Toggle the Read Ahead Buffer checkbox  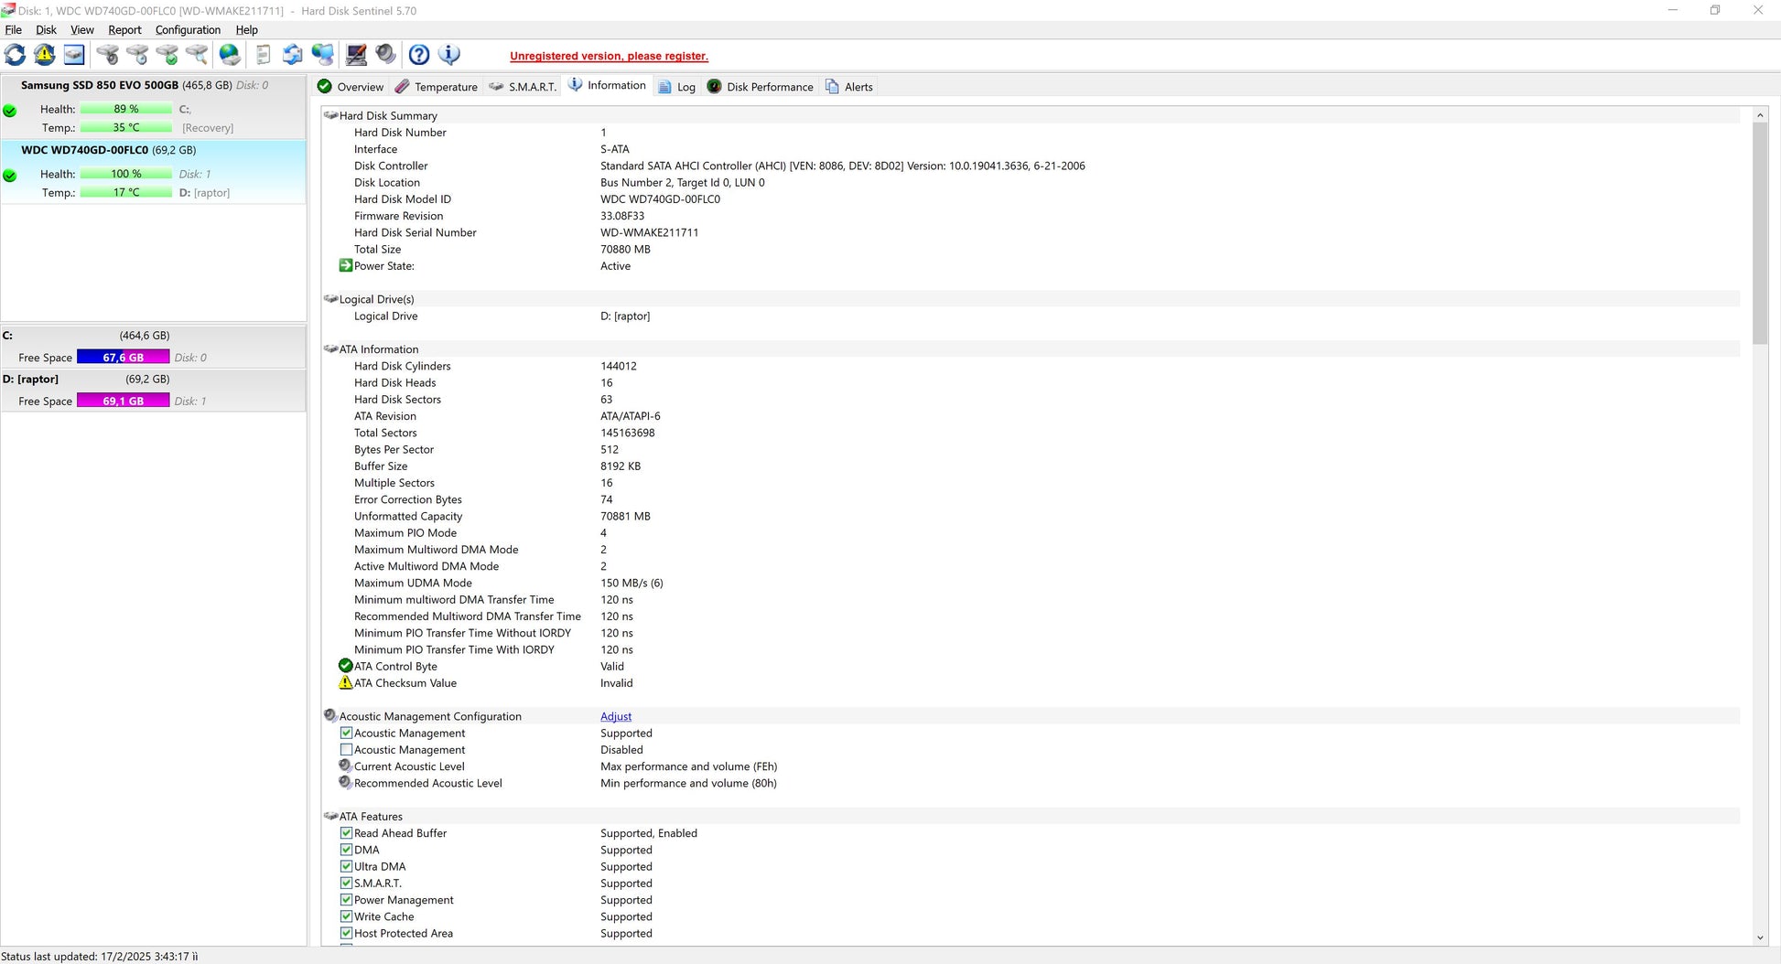point(346,833)
